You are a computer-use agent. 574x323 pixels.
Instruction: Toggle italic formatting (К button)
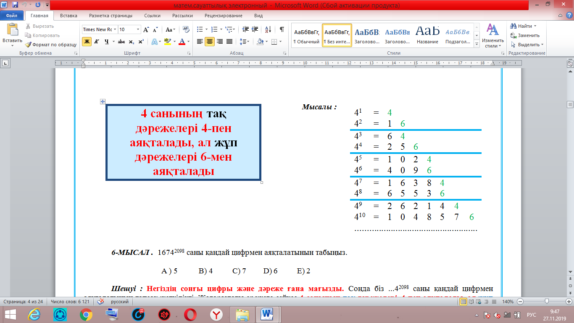(97, 42)
